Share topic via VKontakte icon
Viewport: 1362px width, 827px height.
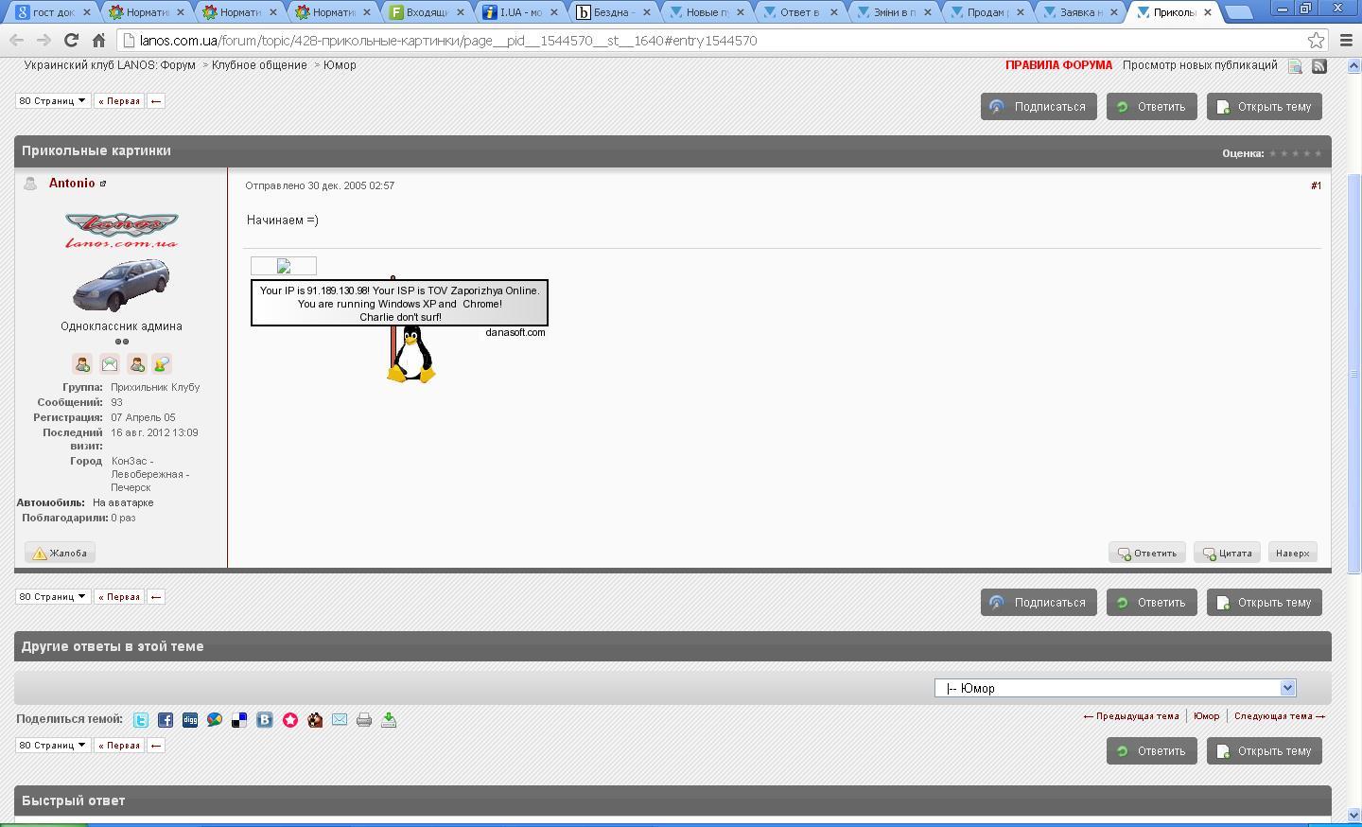point(265,720)
